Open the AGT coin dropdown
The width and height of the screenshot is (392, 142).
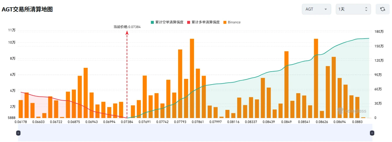(316, 9)
